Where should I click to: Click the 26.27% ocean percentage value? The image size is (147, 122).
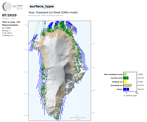tap(141, 89)
